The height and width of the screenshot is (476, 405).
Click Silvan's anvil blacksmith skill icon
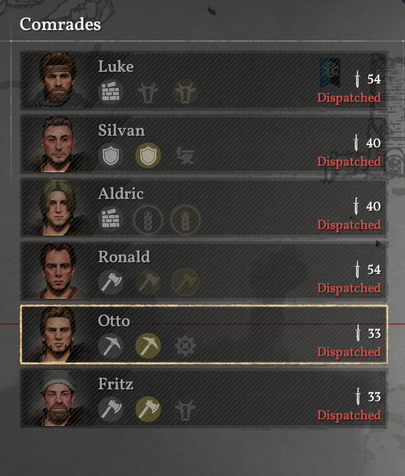coord(185,155)
